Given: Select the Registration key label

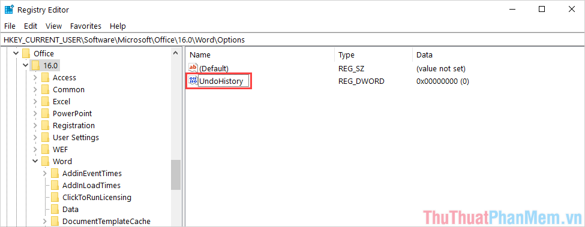Looking at the screenshot, I should click(74, 125).
